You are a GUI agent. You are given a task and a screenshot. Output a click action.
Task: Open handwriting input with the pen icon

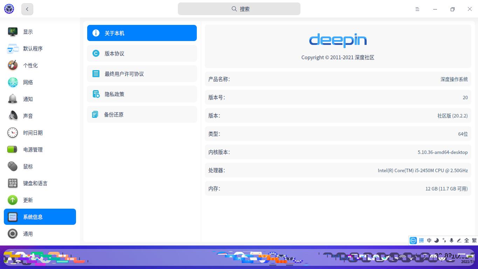tap(459, 240)
